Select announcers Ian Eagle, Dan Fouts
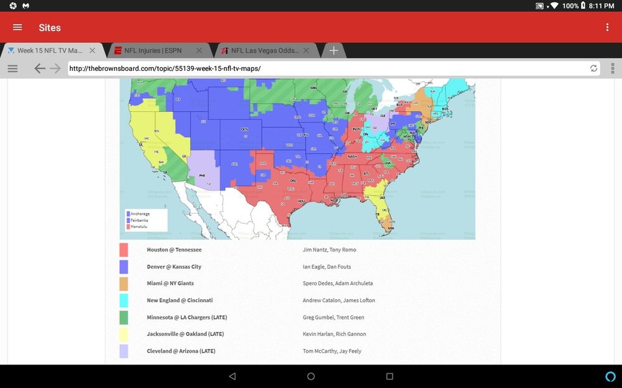Viewport: 622px width, 388px height. tap(327, 267)
